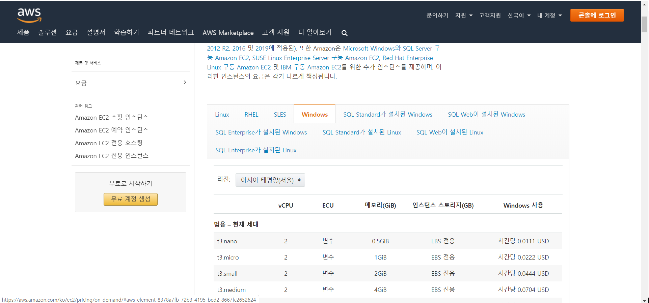The image size is (649, 303).
Task: Click the t3.nano instance name
Action: [x=227, y=241]
